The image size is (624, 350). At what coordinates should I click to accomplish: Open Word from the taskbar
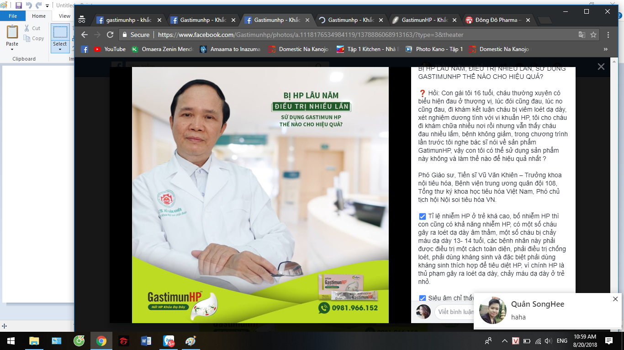146,340
